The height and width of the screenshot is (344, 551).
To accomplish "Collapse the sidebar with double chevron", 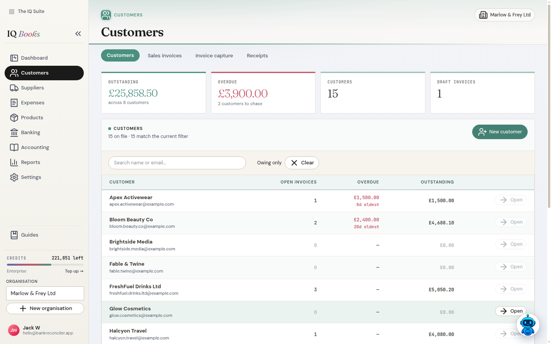I will coord(78,34).
